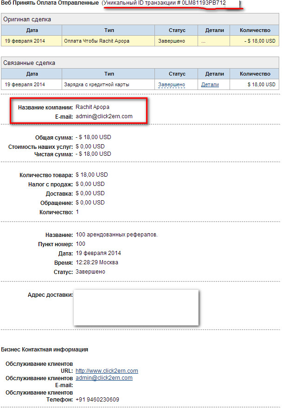Click the time value 12:28:29 Москва
282x408 pixels.
96,262
